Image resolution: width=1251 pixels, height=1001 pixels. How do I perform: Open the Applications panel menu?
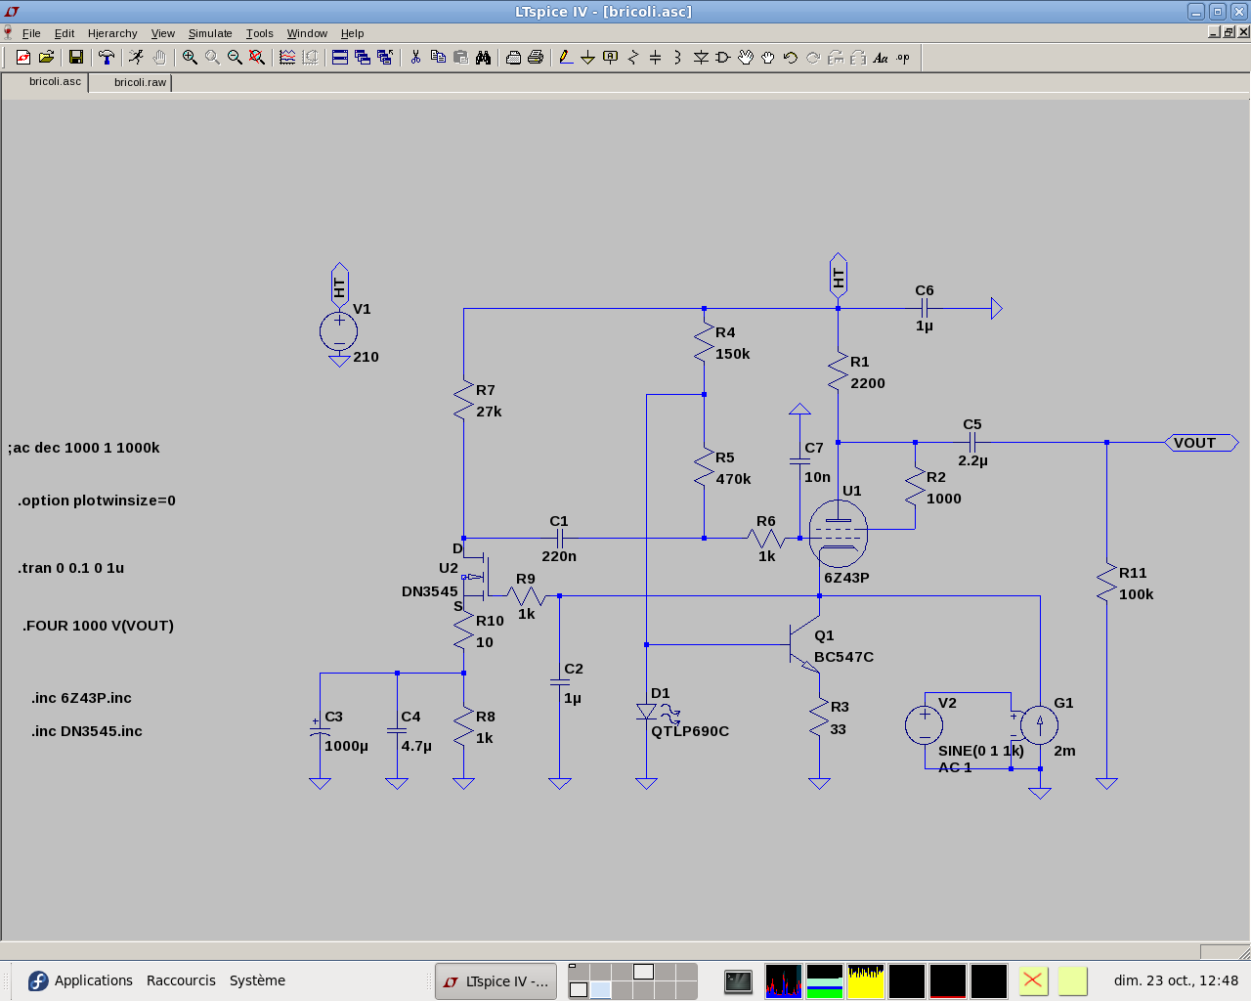point(80,980)
